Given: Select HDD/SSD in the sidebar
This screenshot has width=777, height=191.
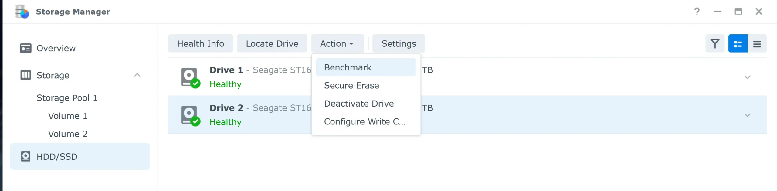Looking at the screenshot, I should tap(57, 157).
